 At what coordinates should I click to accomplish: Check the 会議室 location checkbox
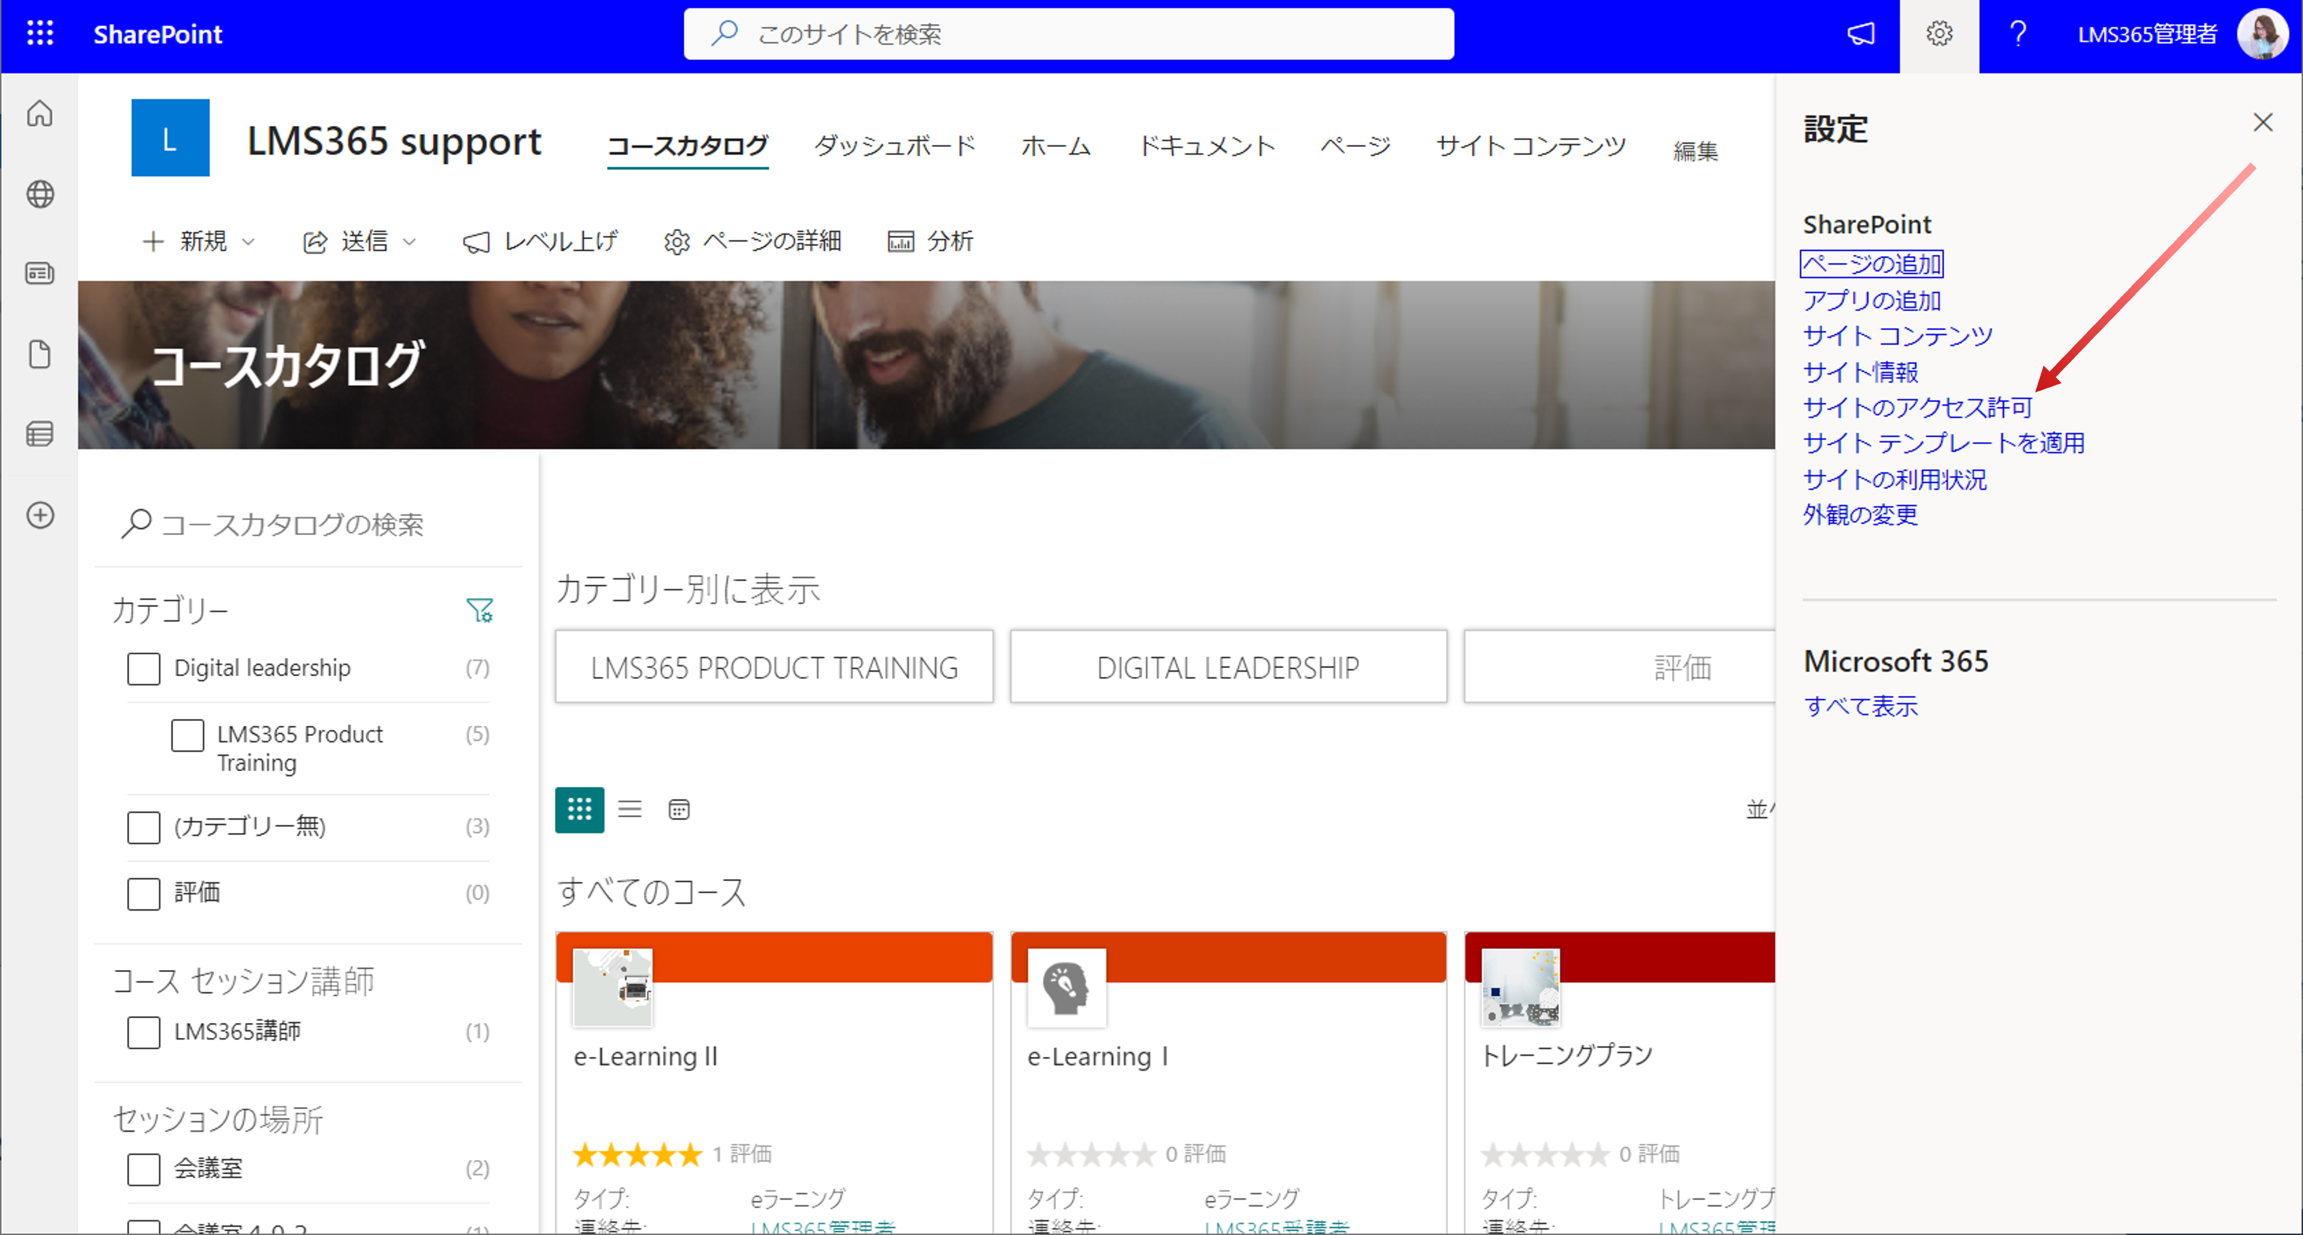coord(144,1169)
